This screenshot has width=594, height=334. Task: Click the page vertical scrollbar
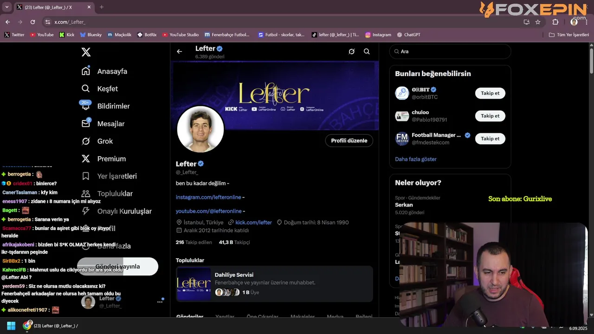pos(591,60)
